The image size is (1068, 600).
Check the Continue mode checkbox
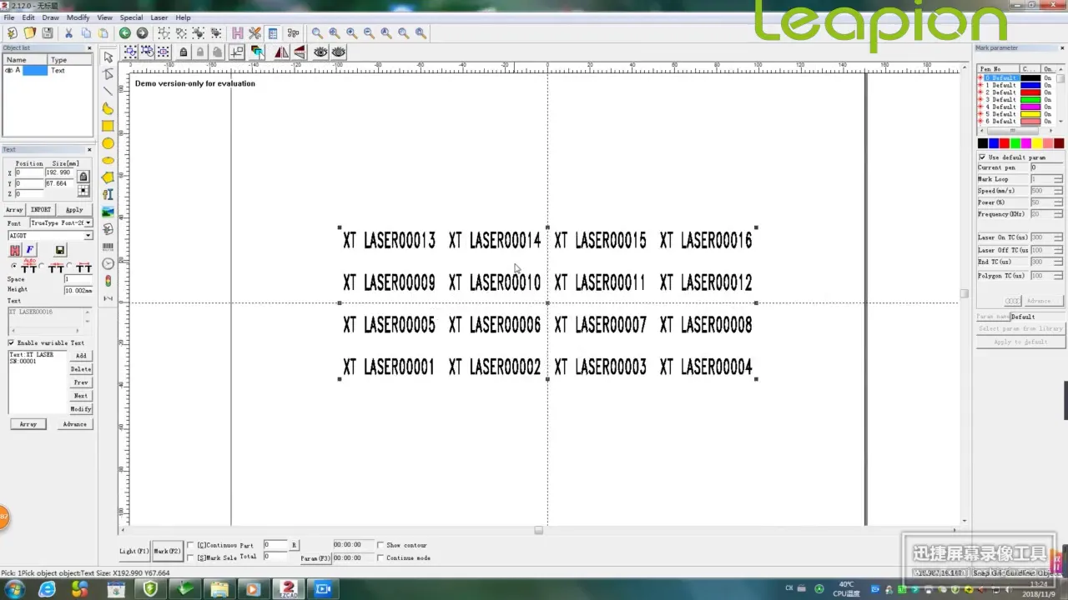tap(380, 557)
